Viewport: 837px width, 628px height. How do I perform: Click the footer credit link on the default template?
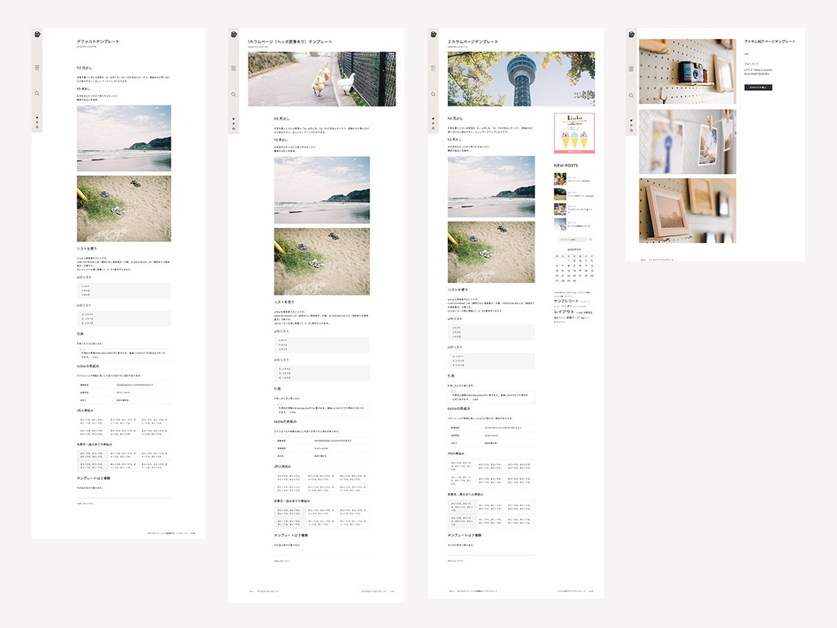[x=171, y=533]
